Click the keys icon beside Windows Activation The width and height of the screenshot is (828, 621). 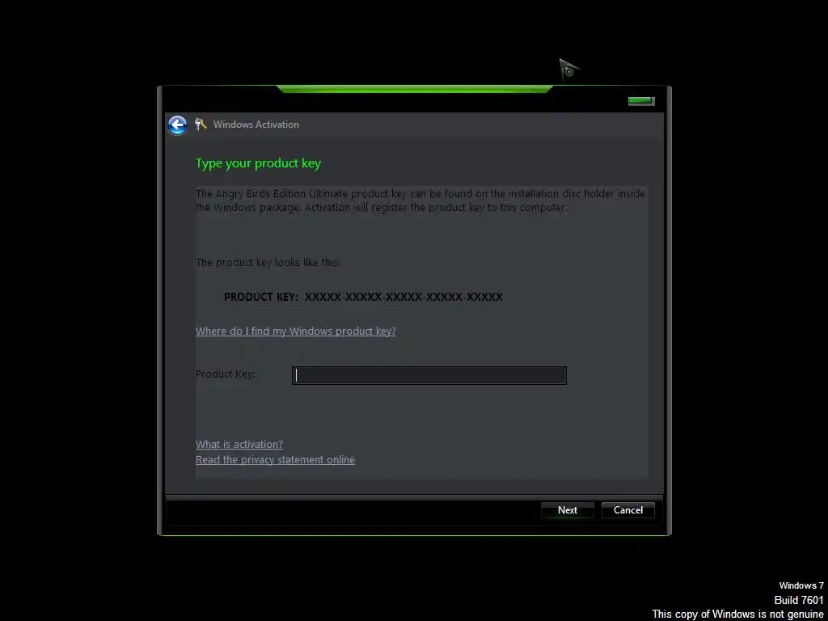coord(201,124)
